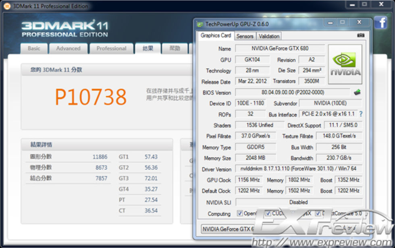Go to the Professional tab in 3DMark
Screen dimensions: 395x248
pos(111,48)
